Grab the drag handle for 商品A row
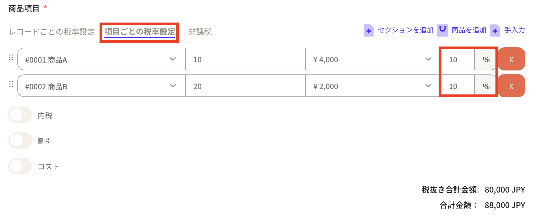Viewport: 539px width, 221px height. coord(11,58)
